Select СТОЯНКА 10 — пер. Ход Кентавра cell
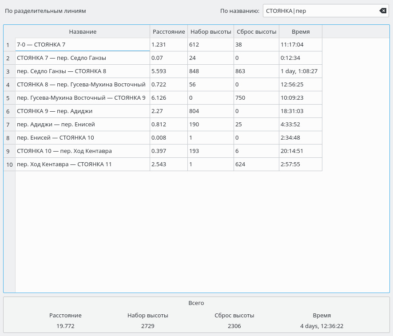The image size is (393, 336). [x=83, y=151]
